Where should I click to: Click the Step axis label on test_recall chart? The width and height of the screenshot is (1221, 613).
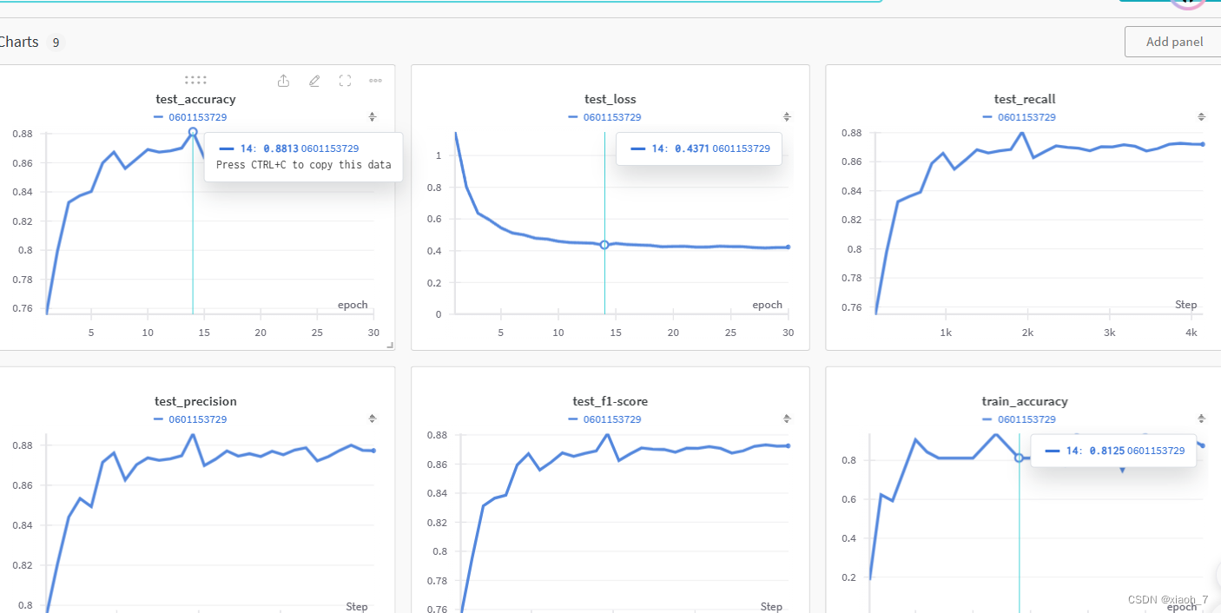click(1186, 305)
